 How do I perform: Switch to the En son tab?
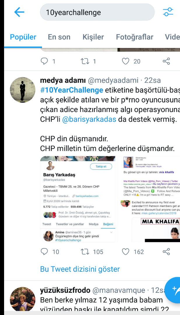tap(59, 37)
